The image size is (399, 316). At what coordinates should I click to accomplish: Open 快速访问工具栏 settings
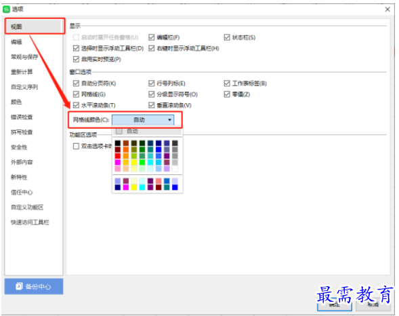click(x=34, y=222)
